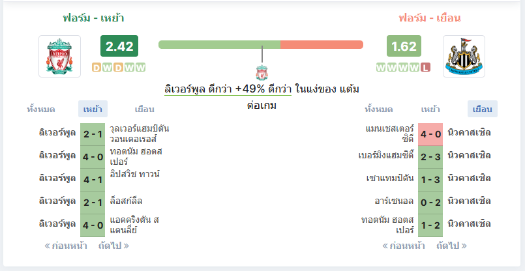The image size is (525, 271).
Task: Click the Newcastle 1.62 rating badge
Action: [404, 46]
